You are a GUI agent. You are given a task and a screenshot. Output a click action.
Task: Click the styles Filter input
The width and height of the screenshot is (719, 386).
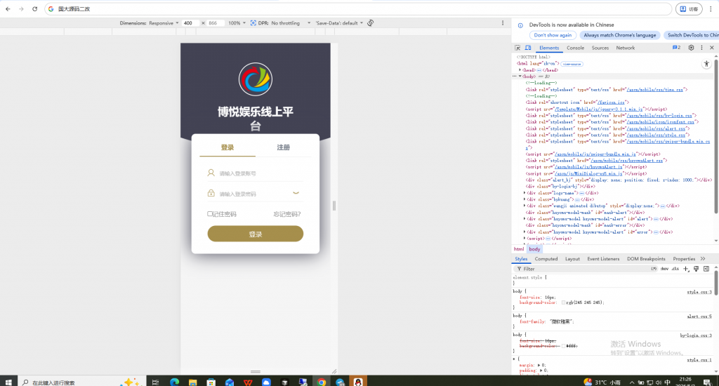point(582,269)
